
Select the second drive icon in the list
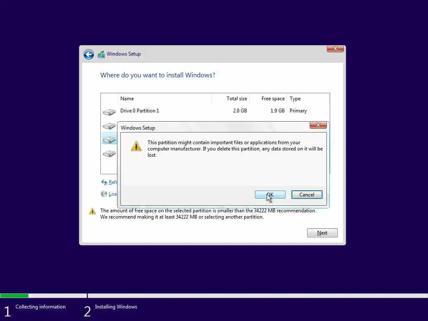[x=109, y=126]
